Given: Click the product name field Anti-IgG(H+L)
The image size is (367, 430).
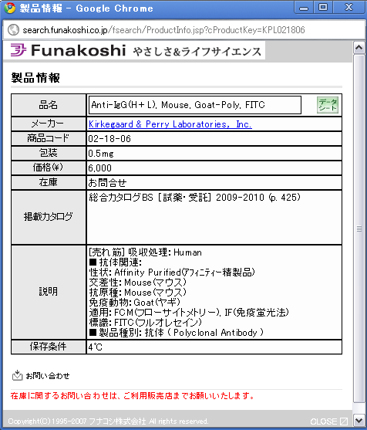Looking at the screenshot, I should pos(195,105).
